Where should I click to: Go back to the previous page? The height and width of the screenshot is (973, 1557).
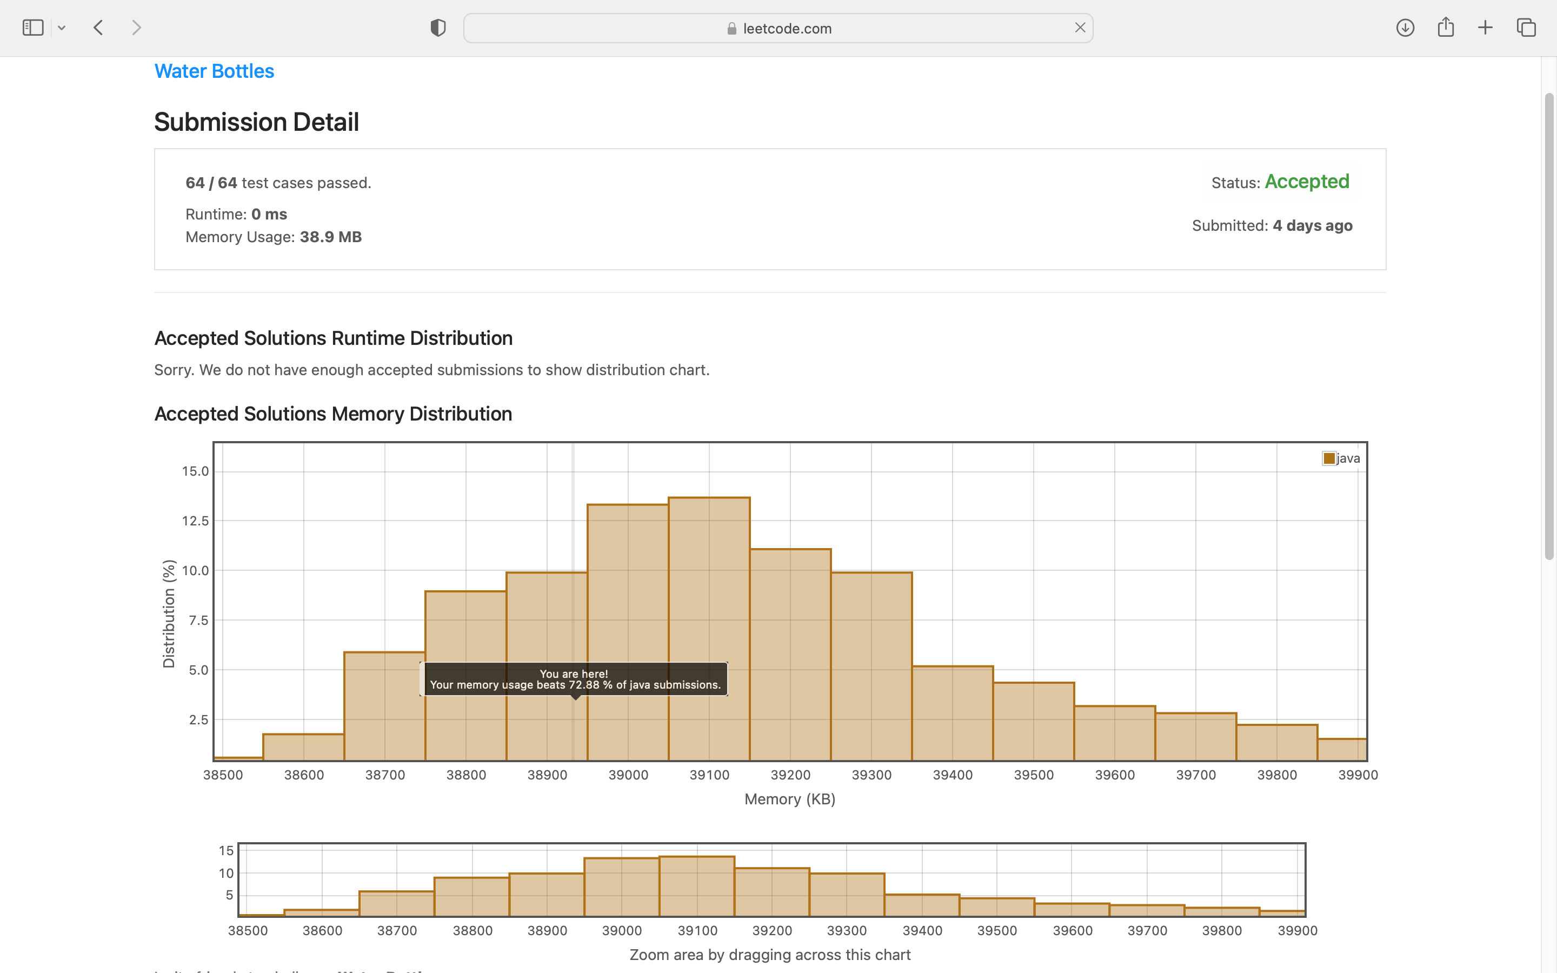tap(98, 28)
